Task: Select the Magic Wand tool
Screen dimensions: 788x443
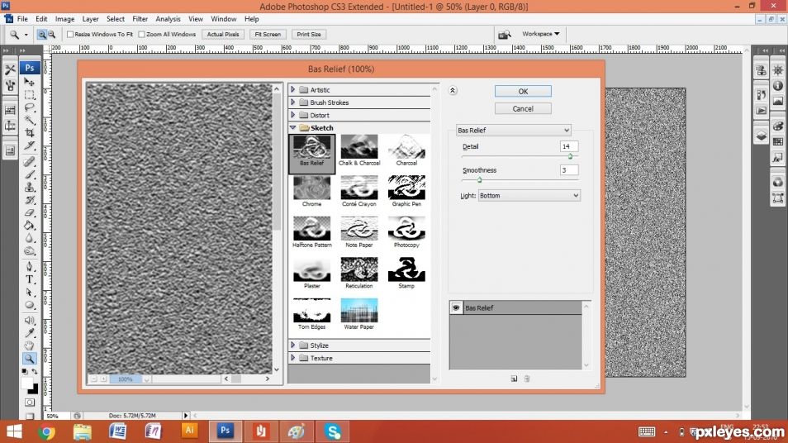Action: coord(29,120)
